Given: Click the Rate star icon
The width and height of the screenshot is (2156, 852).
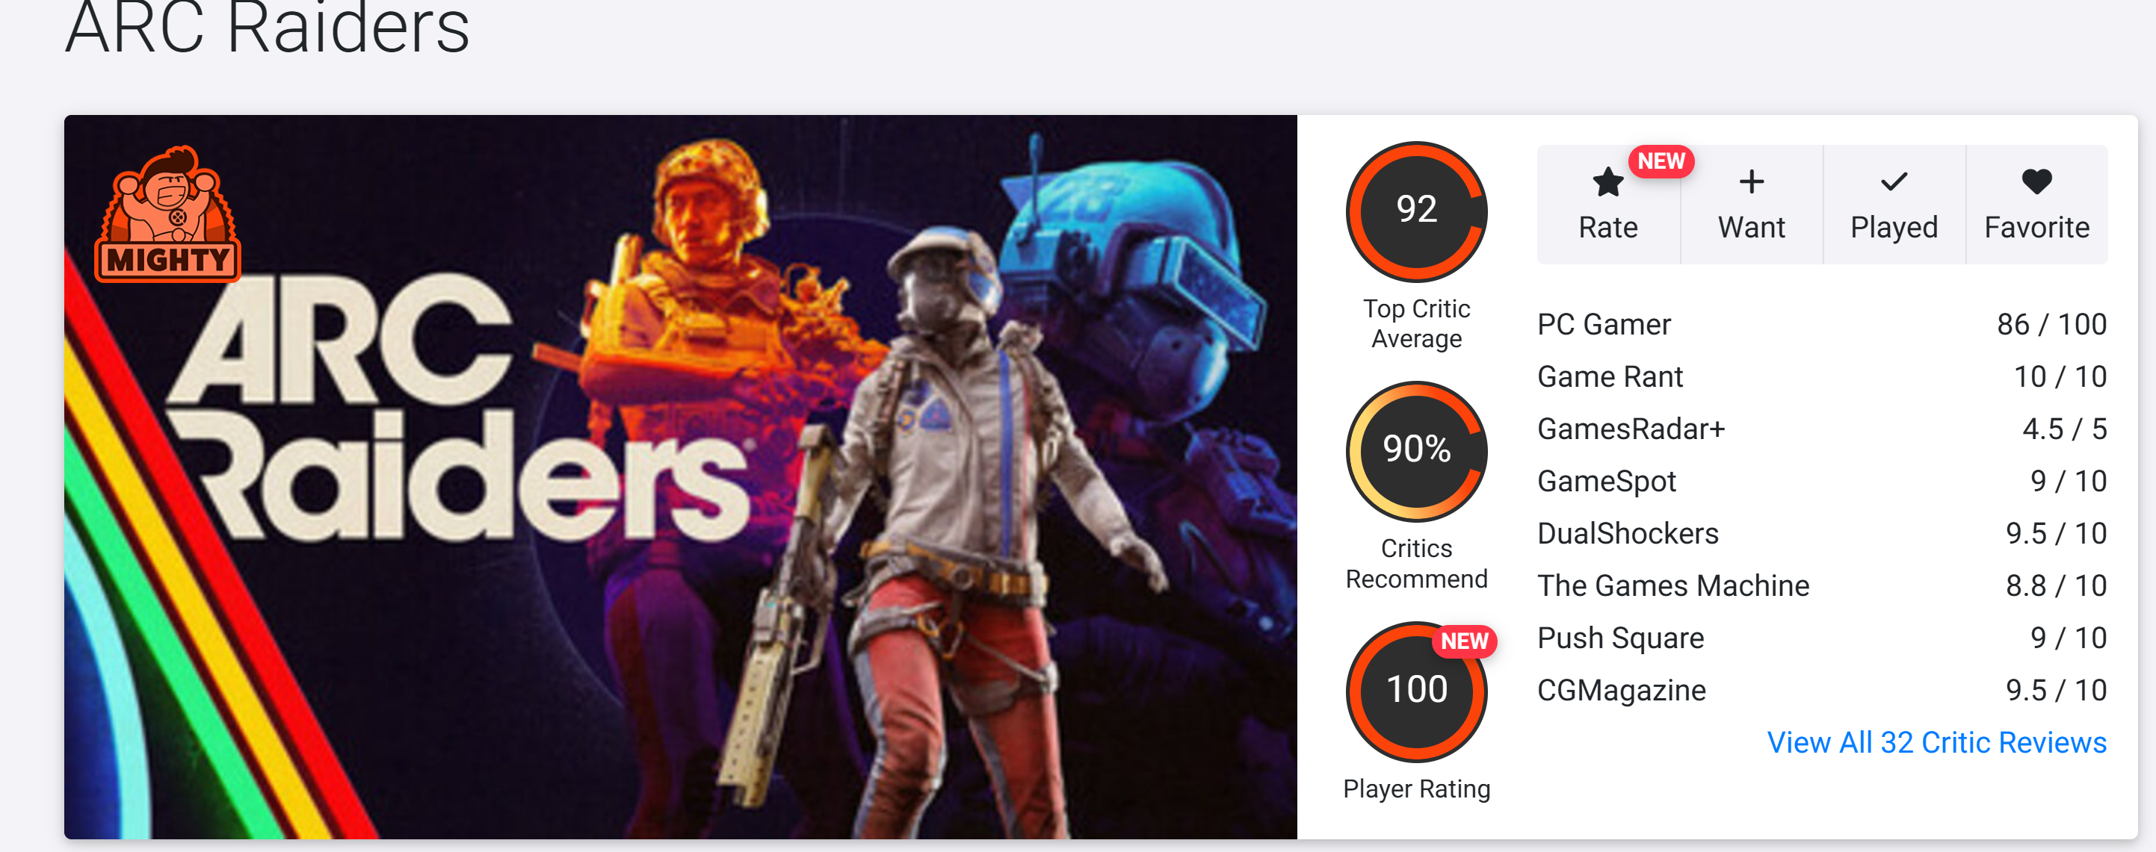Looking at the screenshot, I should [1607, 181].
